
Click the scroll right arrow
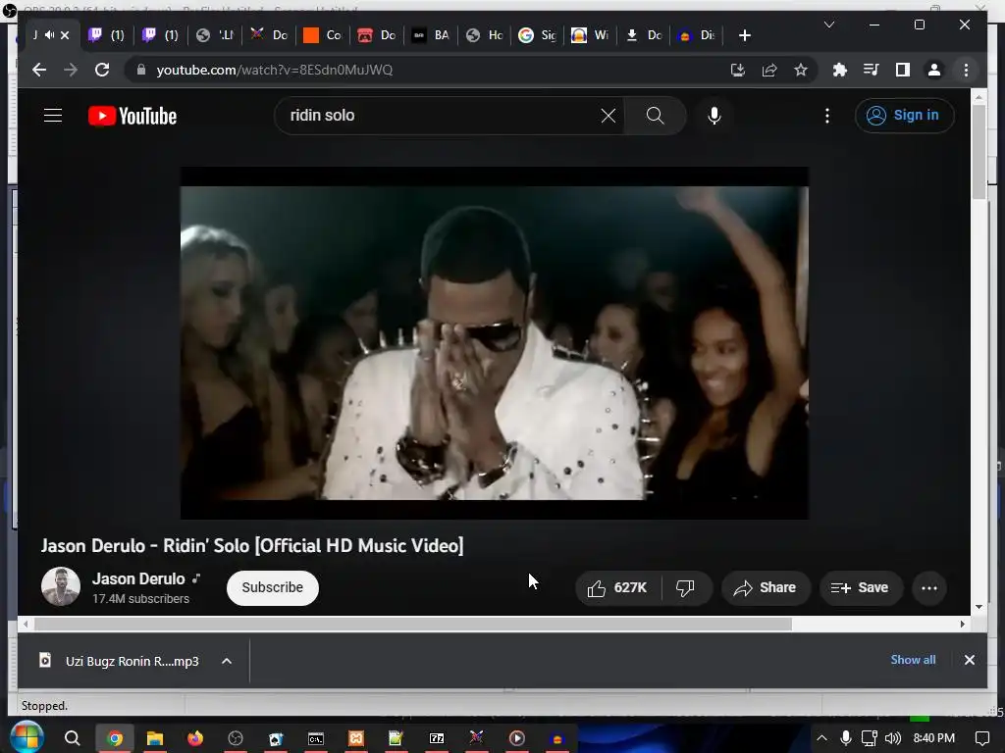tap(962, 624)
